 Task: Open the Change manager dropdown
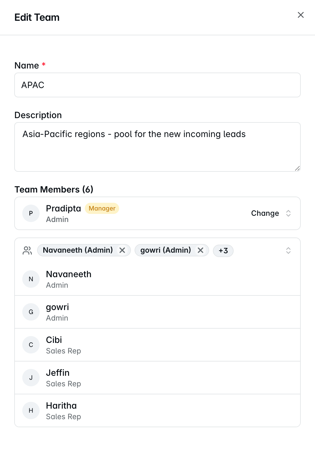271,213
